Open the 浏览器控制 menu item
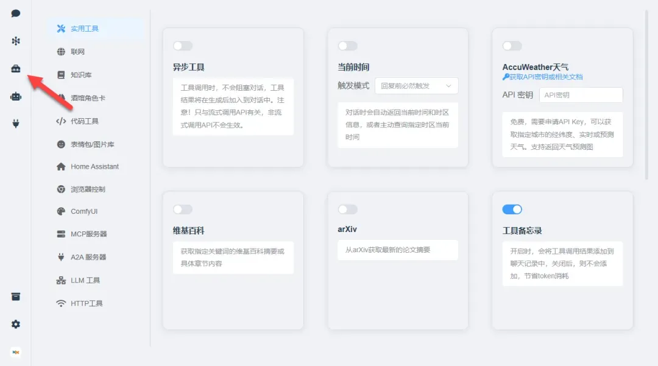The image size is (658, 366). click(x=96, y=189)
